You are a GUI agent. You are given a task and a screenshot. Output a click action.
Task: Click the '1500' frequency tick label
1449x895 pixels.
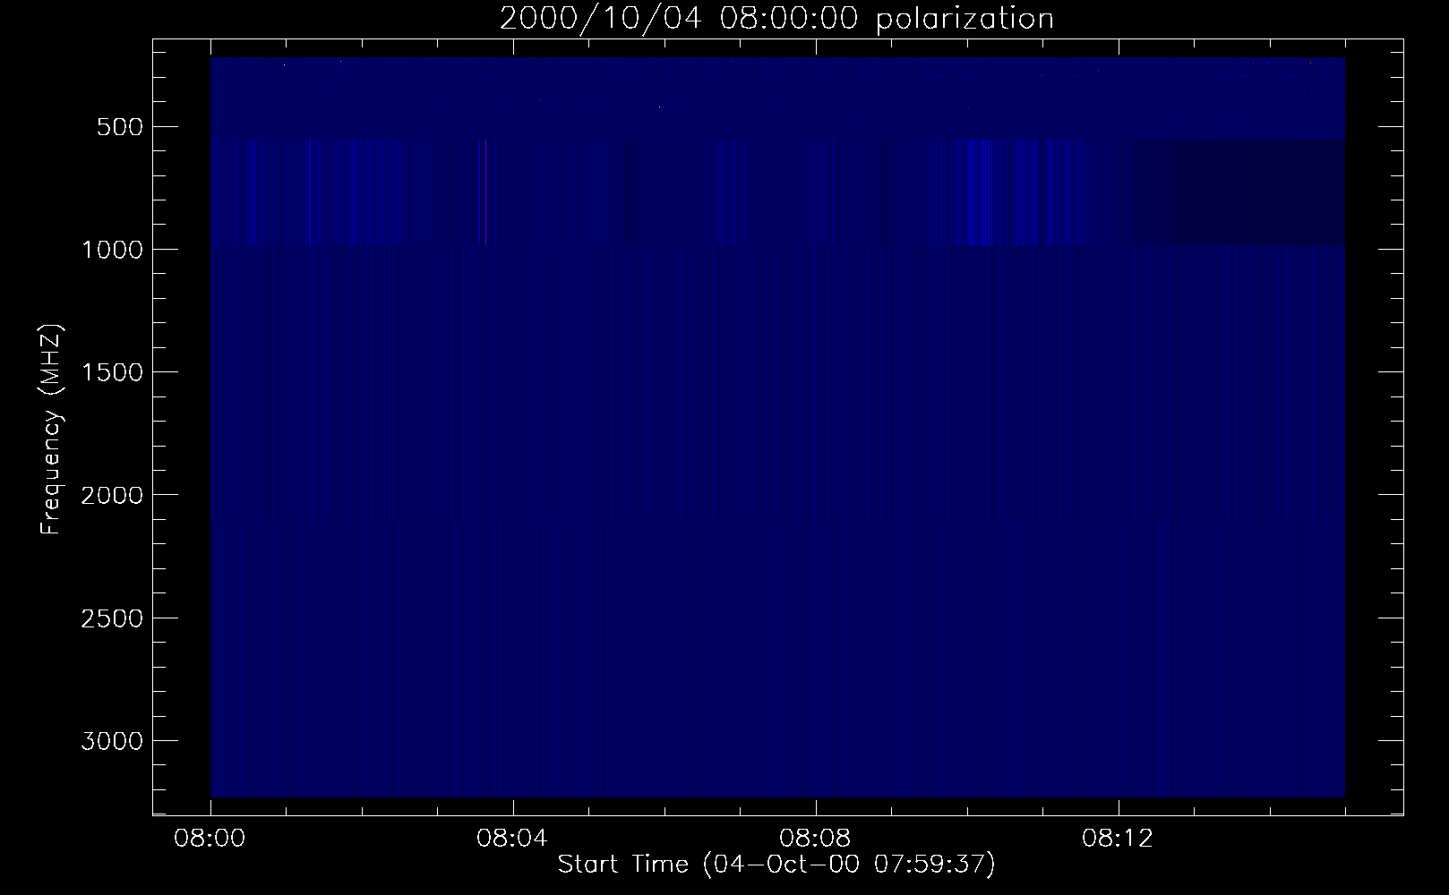coord(111,372)
